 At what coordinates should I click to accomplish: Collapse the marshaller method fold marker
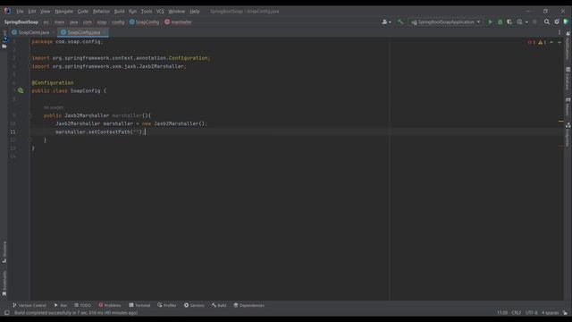coord(29,115)
